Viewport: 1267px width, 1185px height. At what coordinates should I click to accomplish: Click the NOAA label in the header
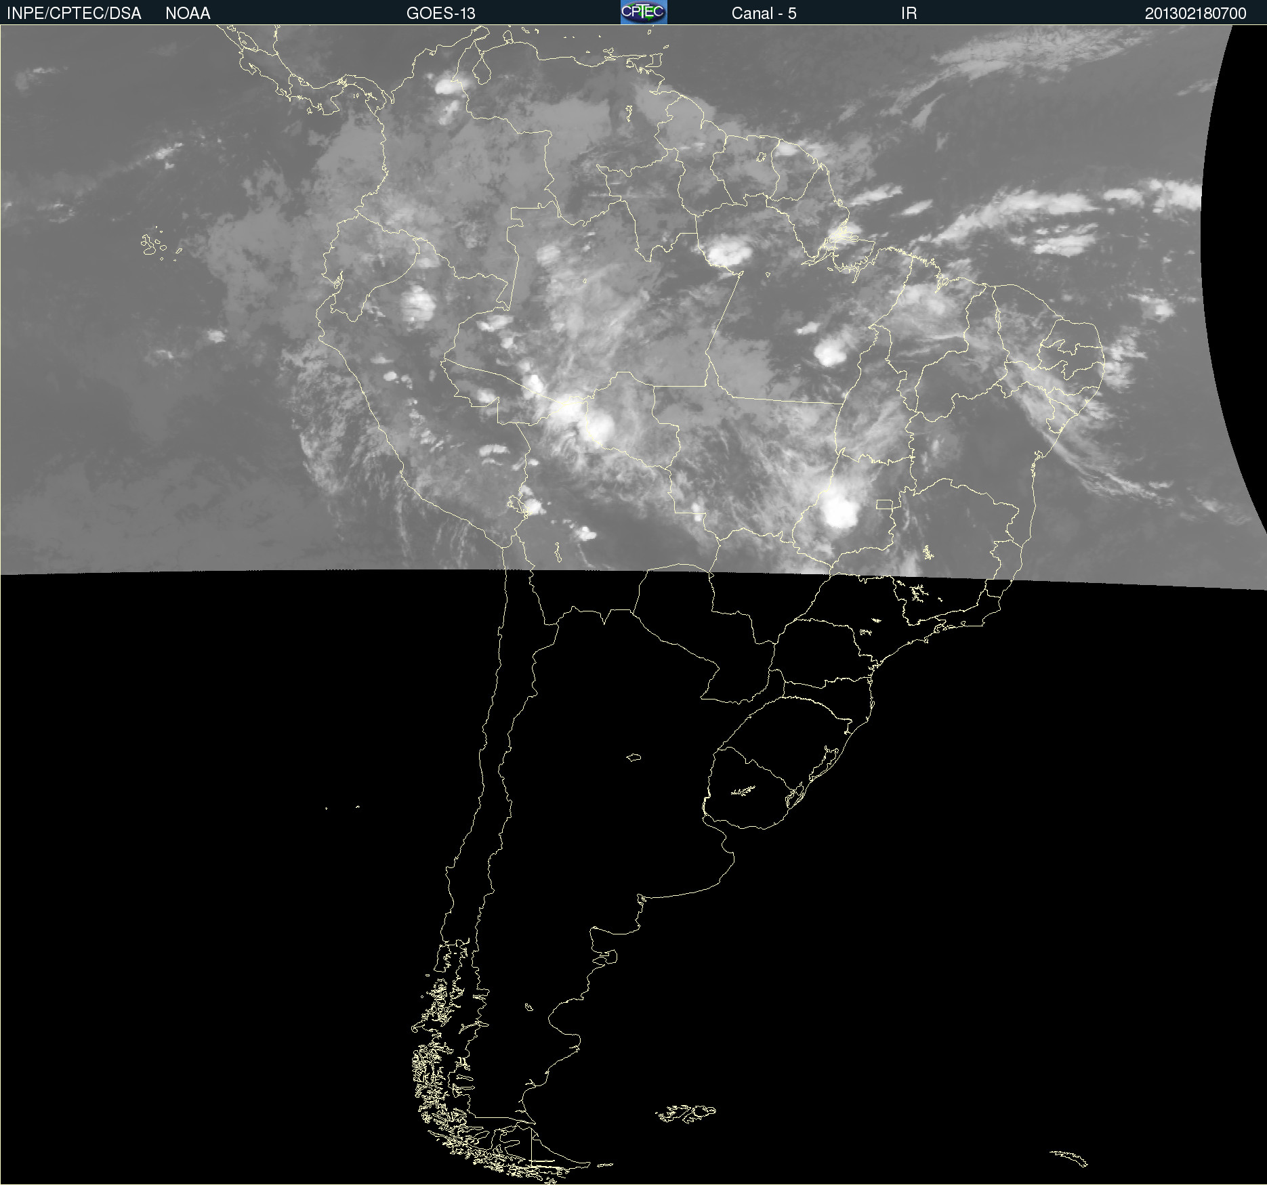[x=188, y=14]
